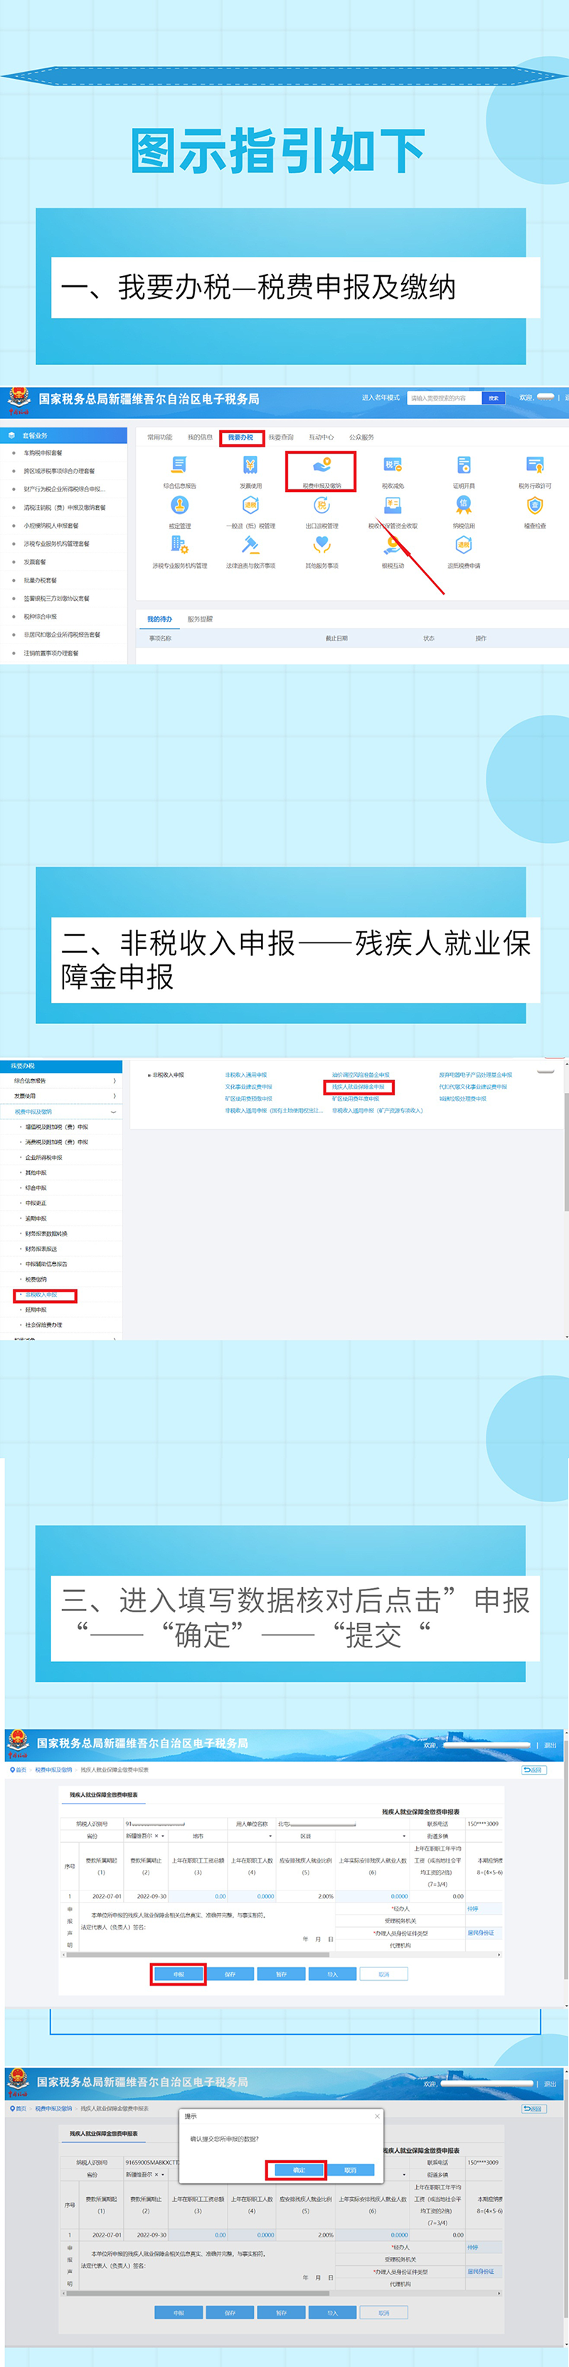Click 取消 in the 提示 confirmation dialog
This screenshot has width=569, height=2367.
coord(350,2171)
